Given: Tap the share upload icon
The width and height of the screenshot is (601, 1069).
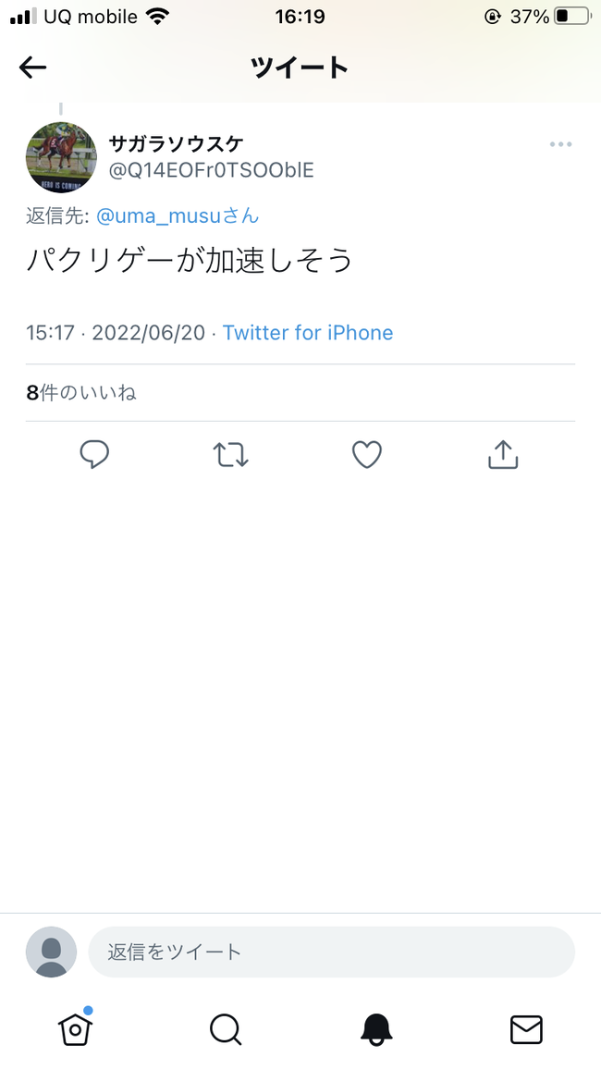Looking at the screenshot, I should (x=503, y=455).
